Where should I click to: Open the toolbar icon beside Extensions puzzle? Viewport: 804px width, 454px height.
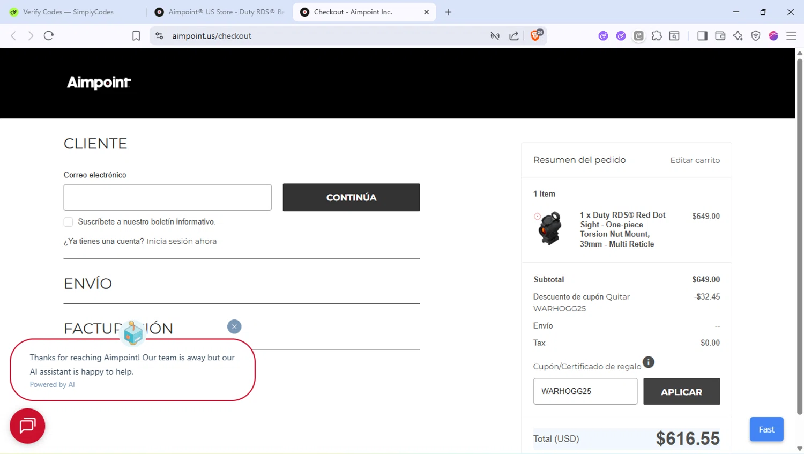tap(674, 36)
